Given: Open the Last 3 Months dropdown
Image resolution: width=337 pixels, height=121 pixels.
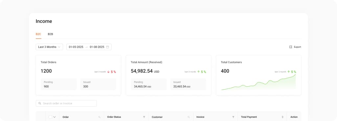Looking at the screenshot, I should [49, 47].
